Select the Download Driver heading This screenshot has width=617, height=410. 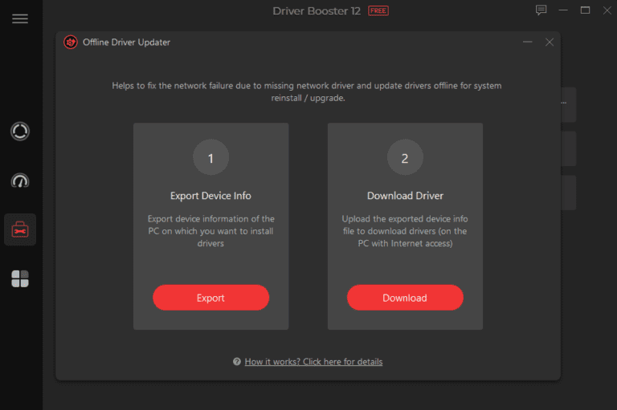(x=405, y=196)
